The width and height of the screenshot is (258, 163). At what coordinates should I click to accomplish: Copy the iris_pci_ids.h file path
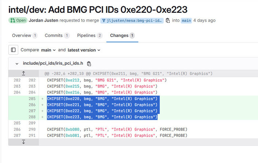pyautogui.click(x=89, y=64)
